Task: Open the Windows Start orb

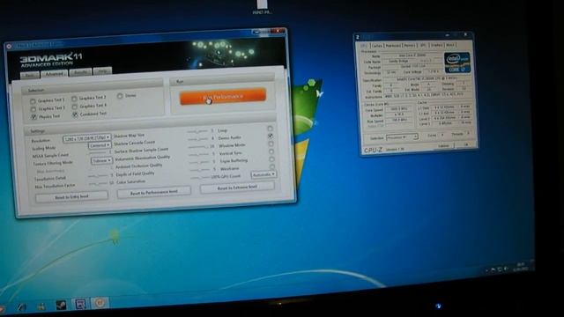Action: point(2,309)
